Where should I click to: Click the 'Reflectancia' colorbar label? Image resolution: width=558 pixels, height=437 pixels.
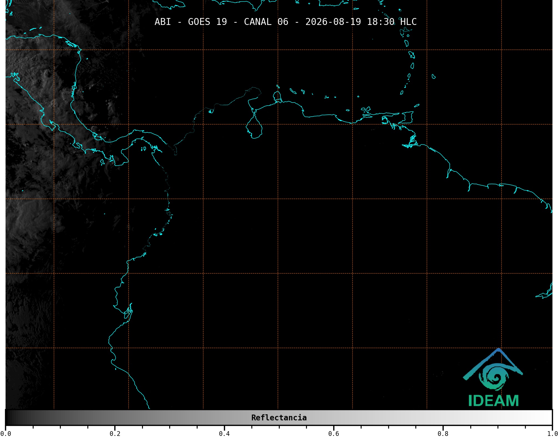click(279, 418)
